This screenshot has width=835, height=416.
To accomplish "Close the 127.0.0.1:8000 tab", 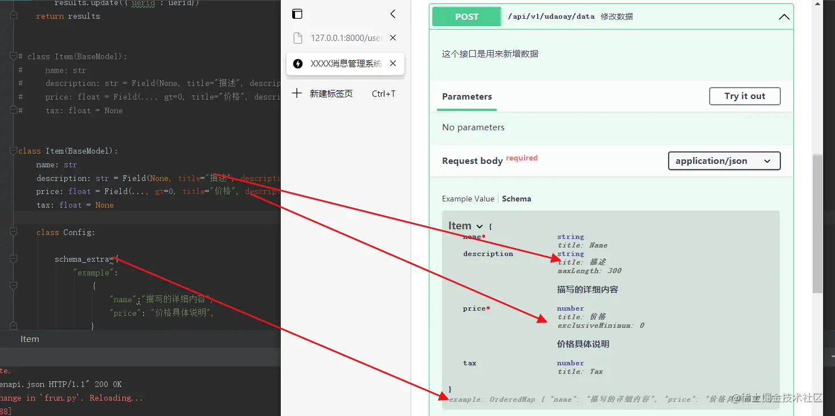I will (393, 38).
